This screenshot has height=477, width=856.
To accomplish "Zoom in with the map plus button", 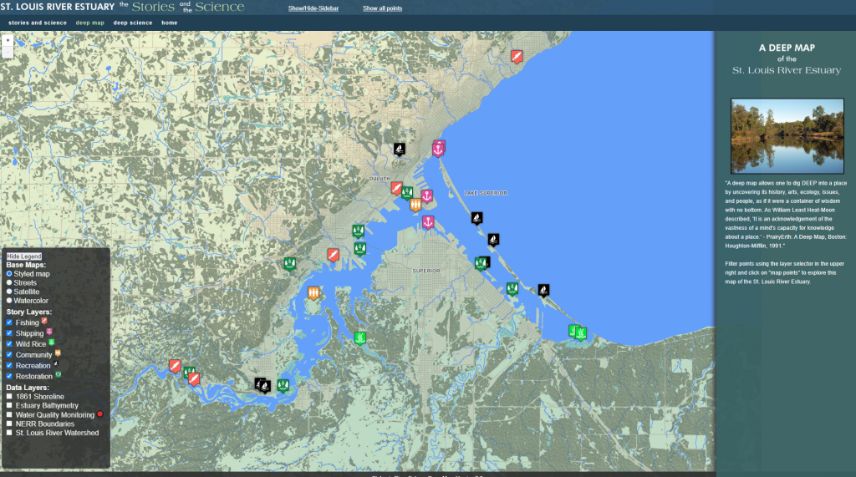I will coord(8,40).
